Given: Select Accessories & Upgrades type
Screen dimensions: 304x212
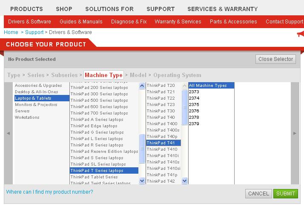Looking at the screenshot, I should (38, 86).
